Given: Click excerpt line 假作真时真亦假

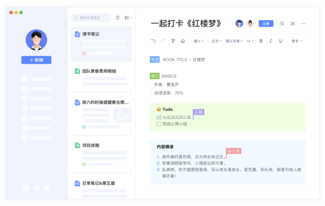Looking at the screenshot, I should [193, 157].
